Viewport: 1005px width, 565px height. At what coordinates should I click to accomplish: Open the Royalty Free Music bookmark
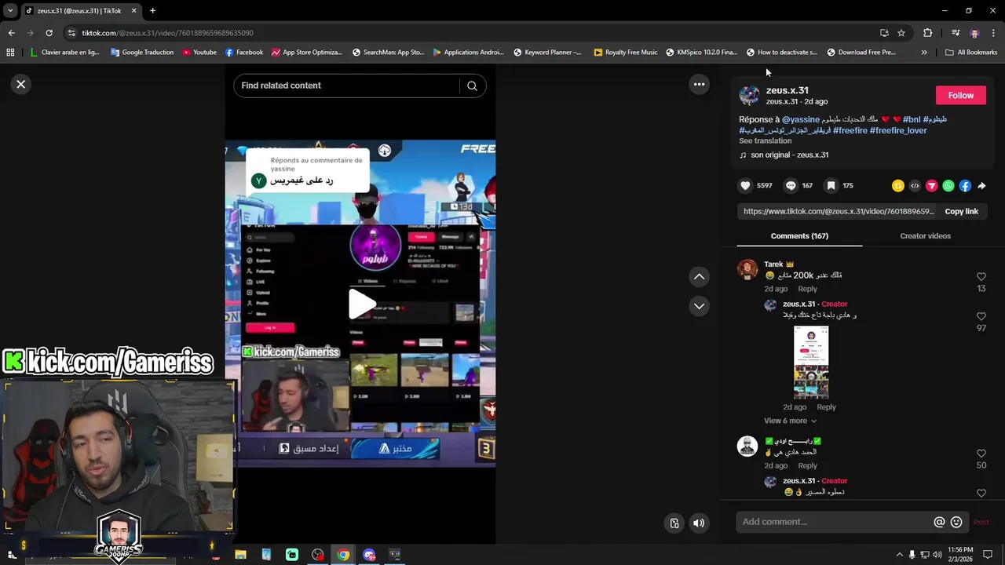625,53
